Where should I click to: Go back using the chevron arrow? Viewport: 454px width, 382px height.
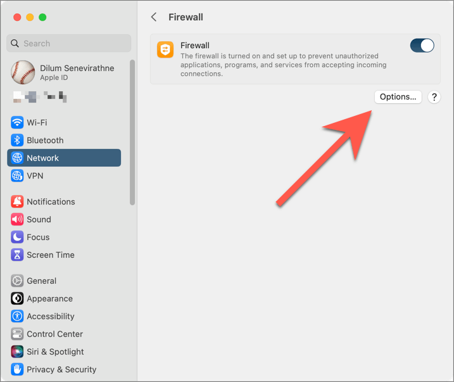point(154,17)
